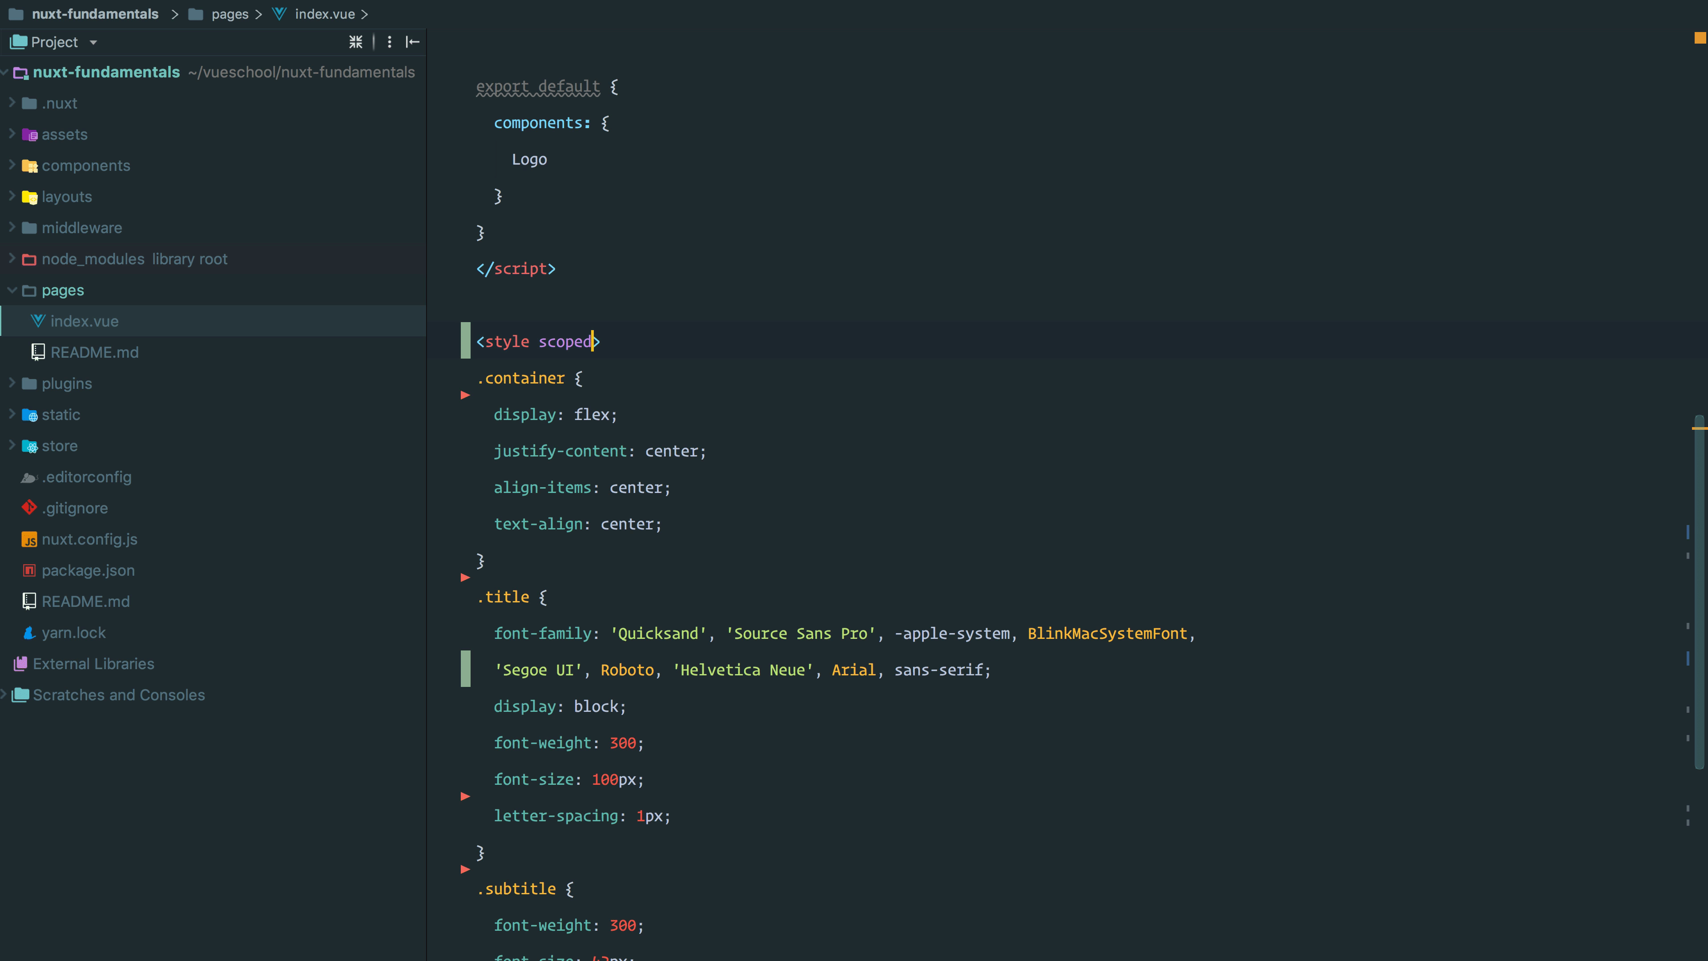Expand the assets folder

click(11, 134)
